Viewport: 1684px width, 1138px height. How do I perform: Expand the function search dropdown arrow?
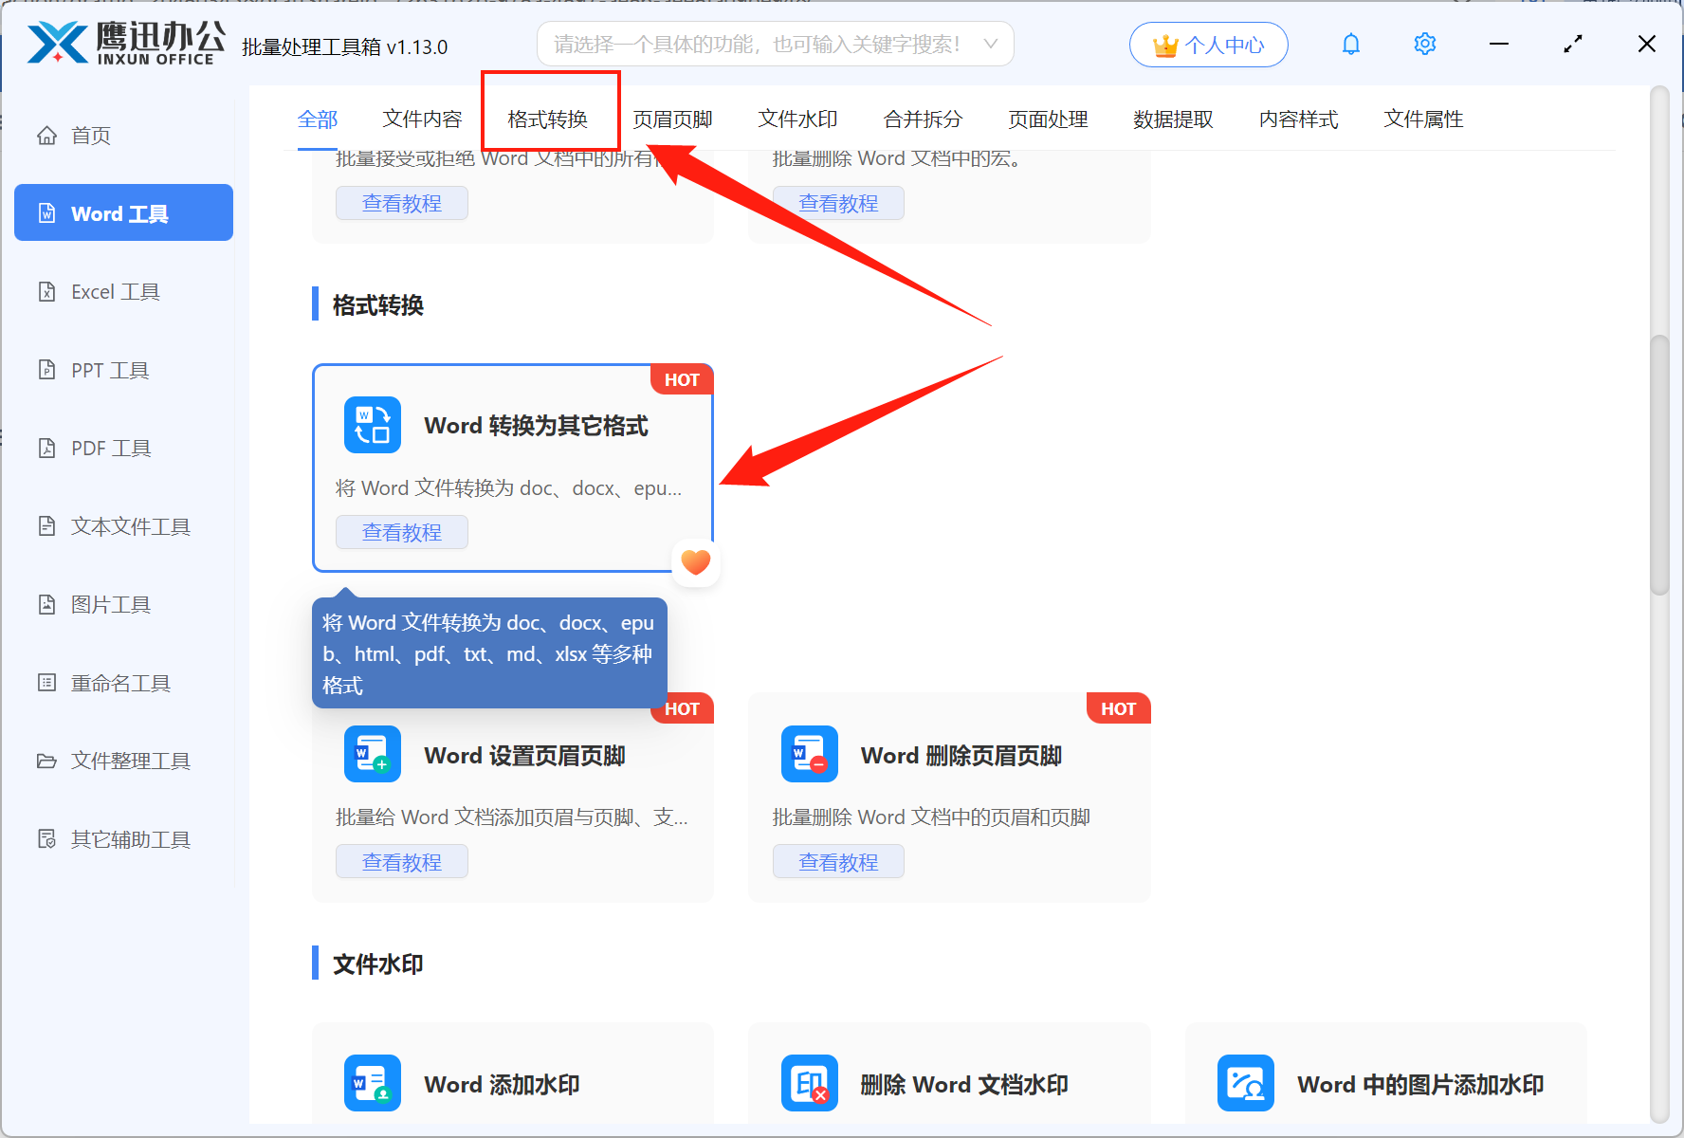(990, 44)
